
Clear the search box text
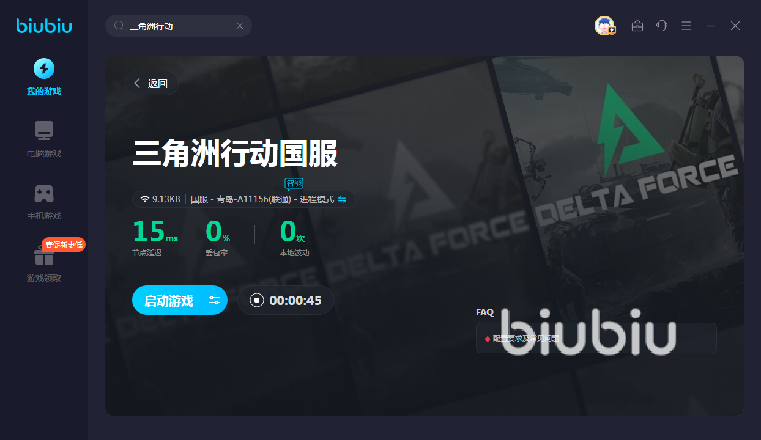point(240,26)
